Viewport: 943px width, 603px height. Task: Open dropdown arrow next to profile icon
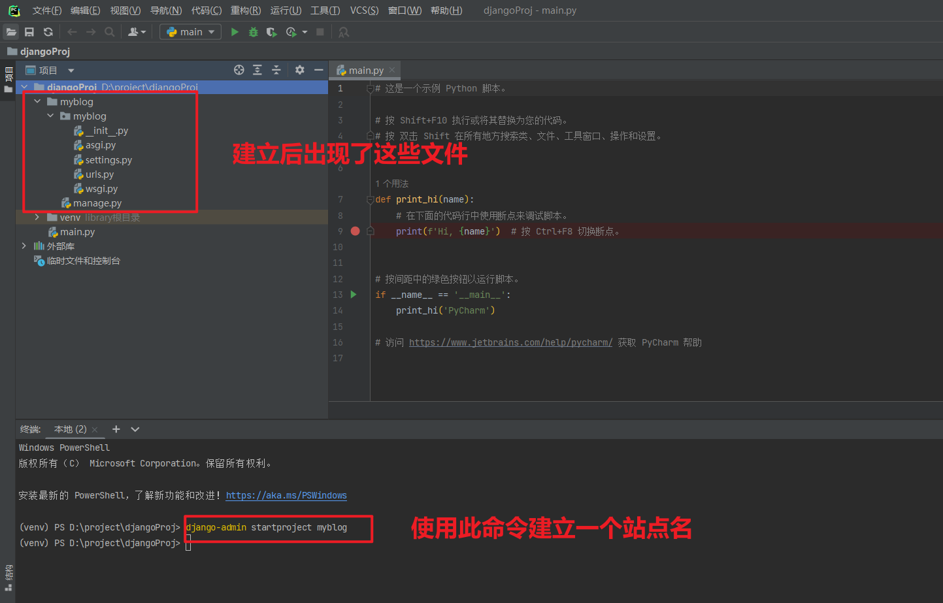(x=305, y=32)
